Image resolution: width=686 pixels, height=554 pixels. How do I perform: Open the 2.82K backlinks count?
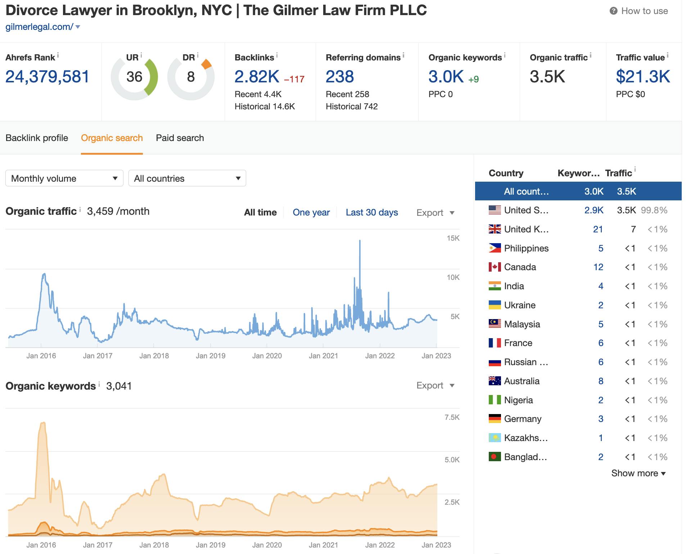pos(257,77)
